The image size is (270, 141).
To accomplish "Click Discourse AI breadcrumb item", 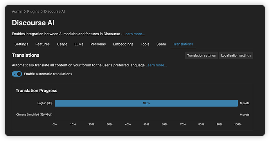I will (x=54, y=11).
